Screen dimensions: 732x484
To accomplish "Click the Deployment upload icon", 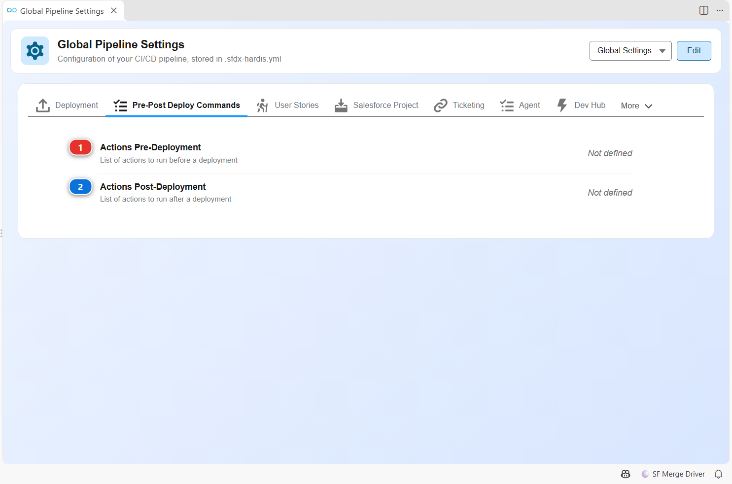I will (x=43, y=105).
